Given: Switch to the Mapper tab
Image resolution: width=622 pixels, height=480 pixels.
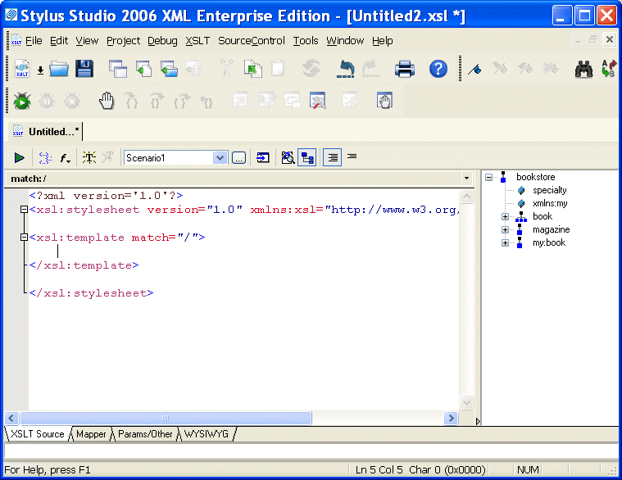Looking at the screenshot, I should 91,434.
